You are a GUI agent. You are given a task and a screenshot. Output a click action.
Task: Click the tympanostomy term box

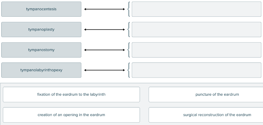pos(41,50)
